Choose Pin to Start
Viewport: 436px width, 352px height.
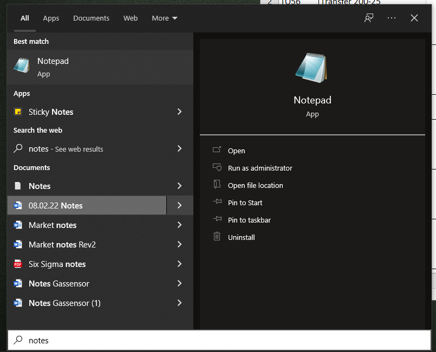(x=245, y=203)
